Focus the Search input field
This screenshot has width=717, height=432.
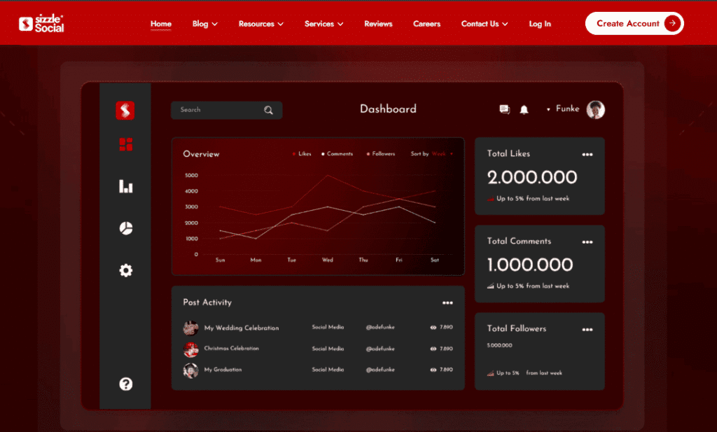click(226, 110)
